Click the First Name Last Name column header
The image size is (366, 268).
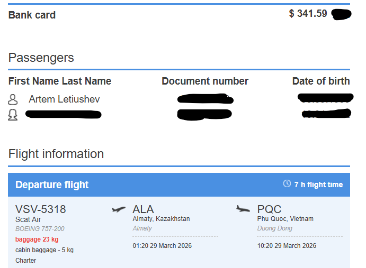[x=60, y=81]
